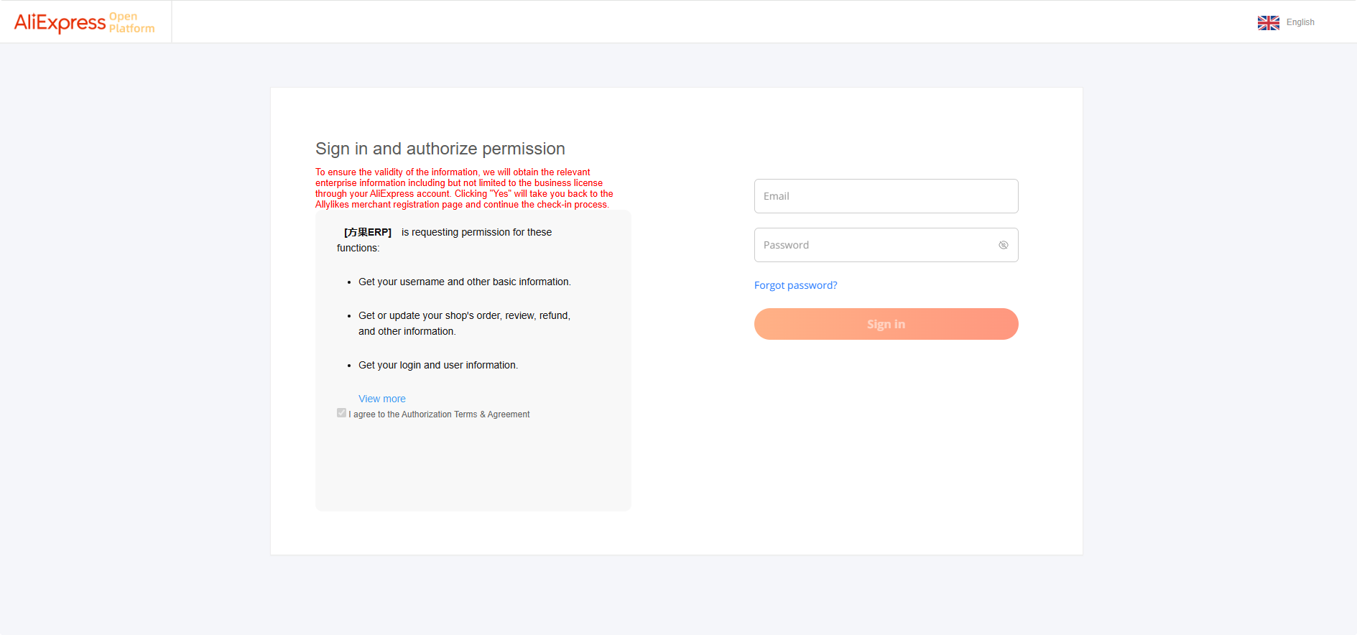Click 'is requesting permission for these' text
The height and width of the screenshot is (635, 1357).
tap(476, 232)
